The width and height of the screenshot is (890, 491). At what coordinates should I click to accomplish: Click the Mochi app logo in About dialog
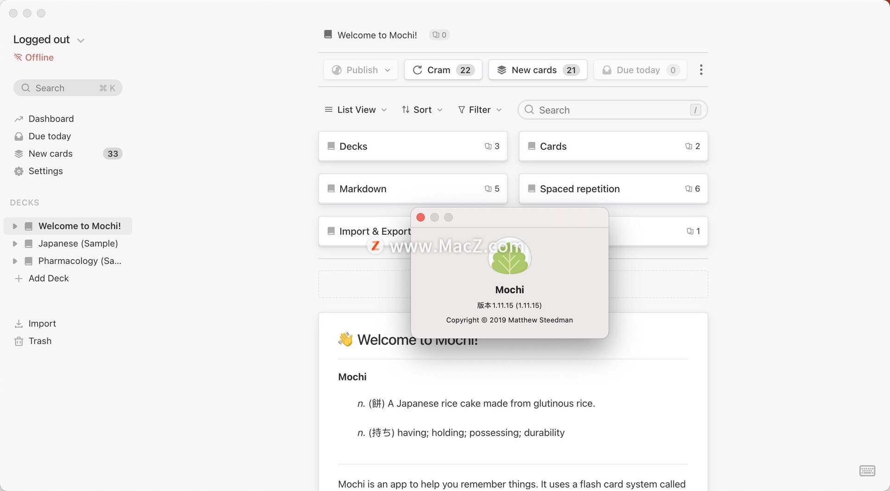(509, 256)
